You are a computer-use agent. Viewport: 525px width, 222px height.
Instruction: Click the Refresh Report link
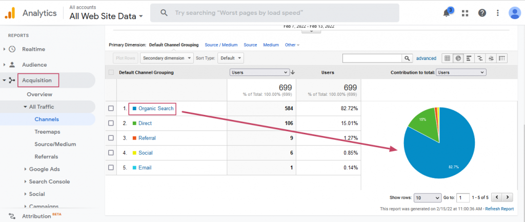pyautogui.click(x=499, y=209)
